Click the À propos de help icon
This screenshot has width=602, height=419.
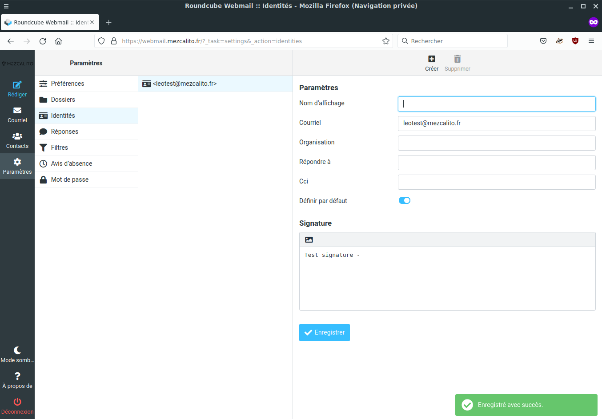pos(17,380)
